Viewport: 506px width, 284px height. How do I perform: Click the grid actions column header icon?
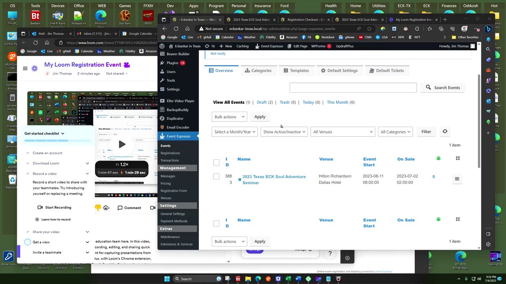pyautogui.click(x=458, y=158)
